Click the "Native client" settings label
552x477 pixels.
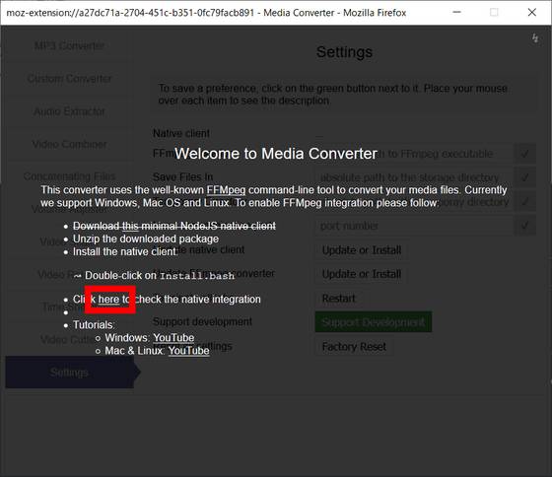(x=181, y=133)
